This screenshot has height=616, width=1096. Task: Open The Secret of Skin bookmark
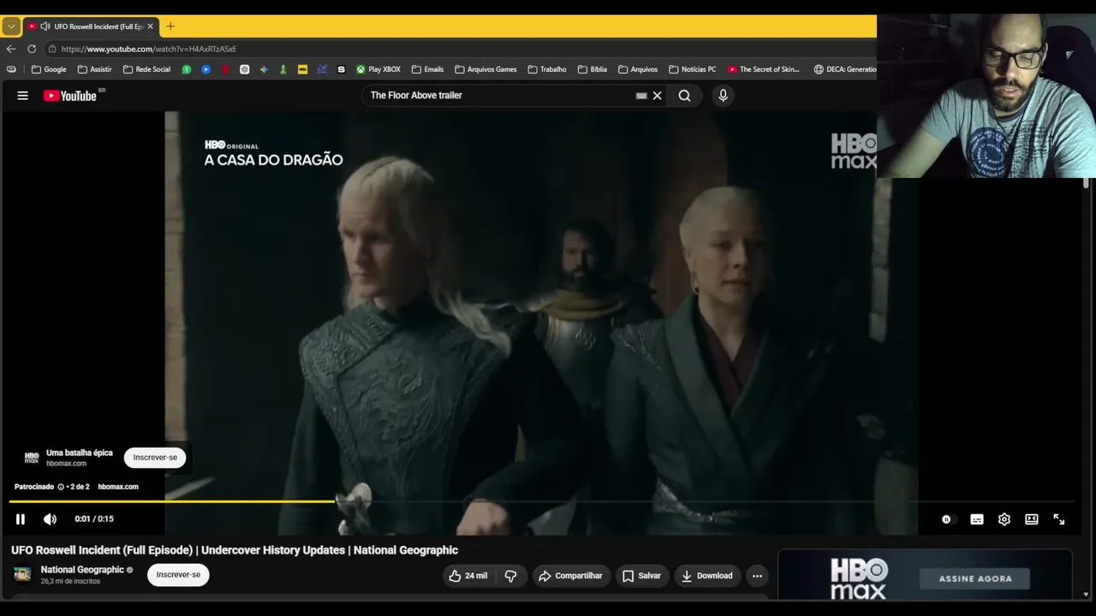pyautogui.click(x=764, y=69)
